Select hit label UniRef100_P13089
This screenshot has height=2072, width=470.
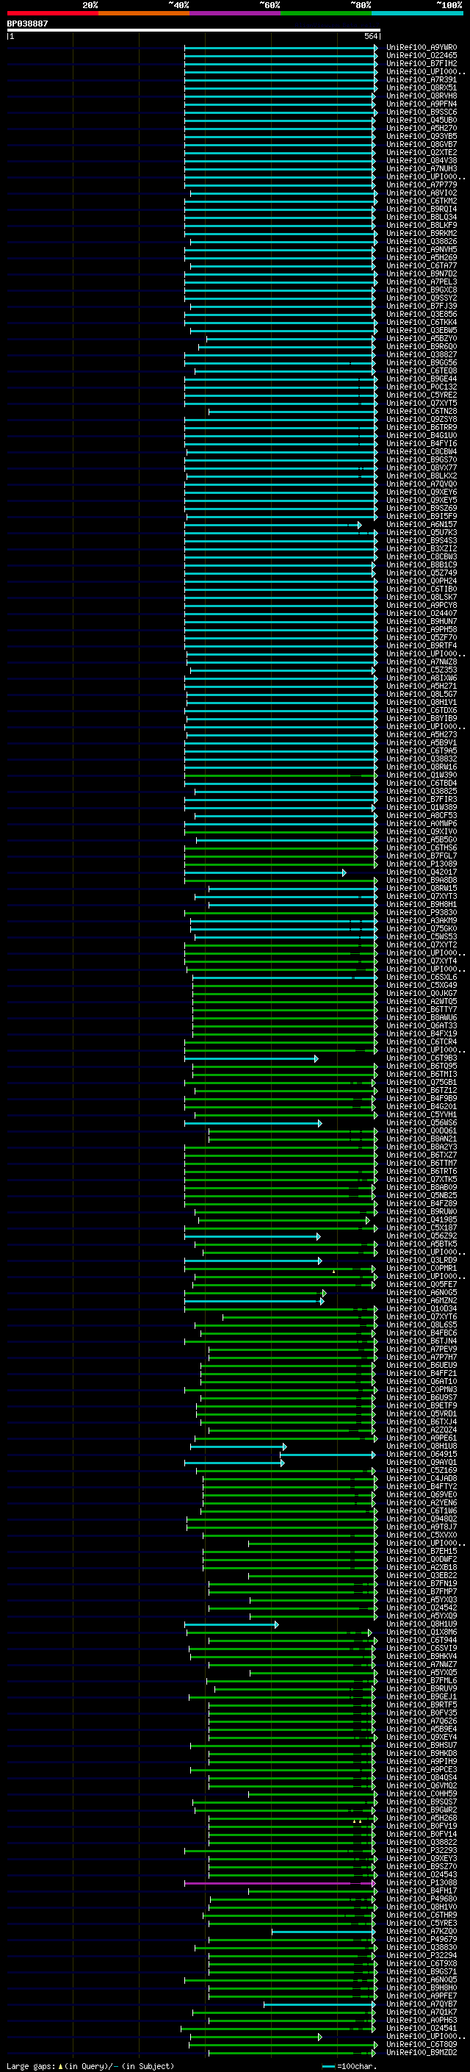coord(421,864)
